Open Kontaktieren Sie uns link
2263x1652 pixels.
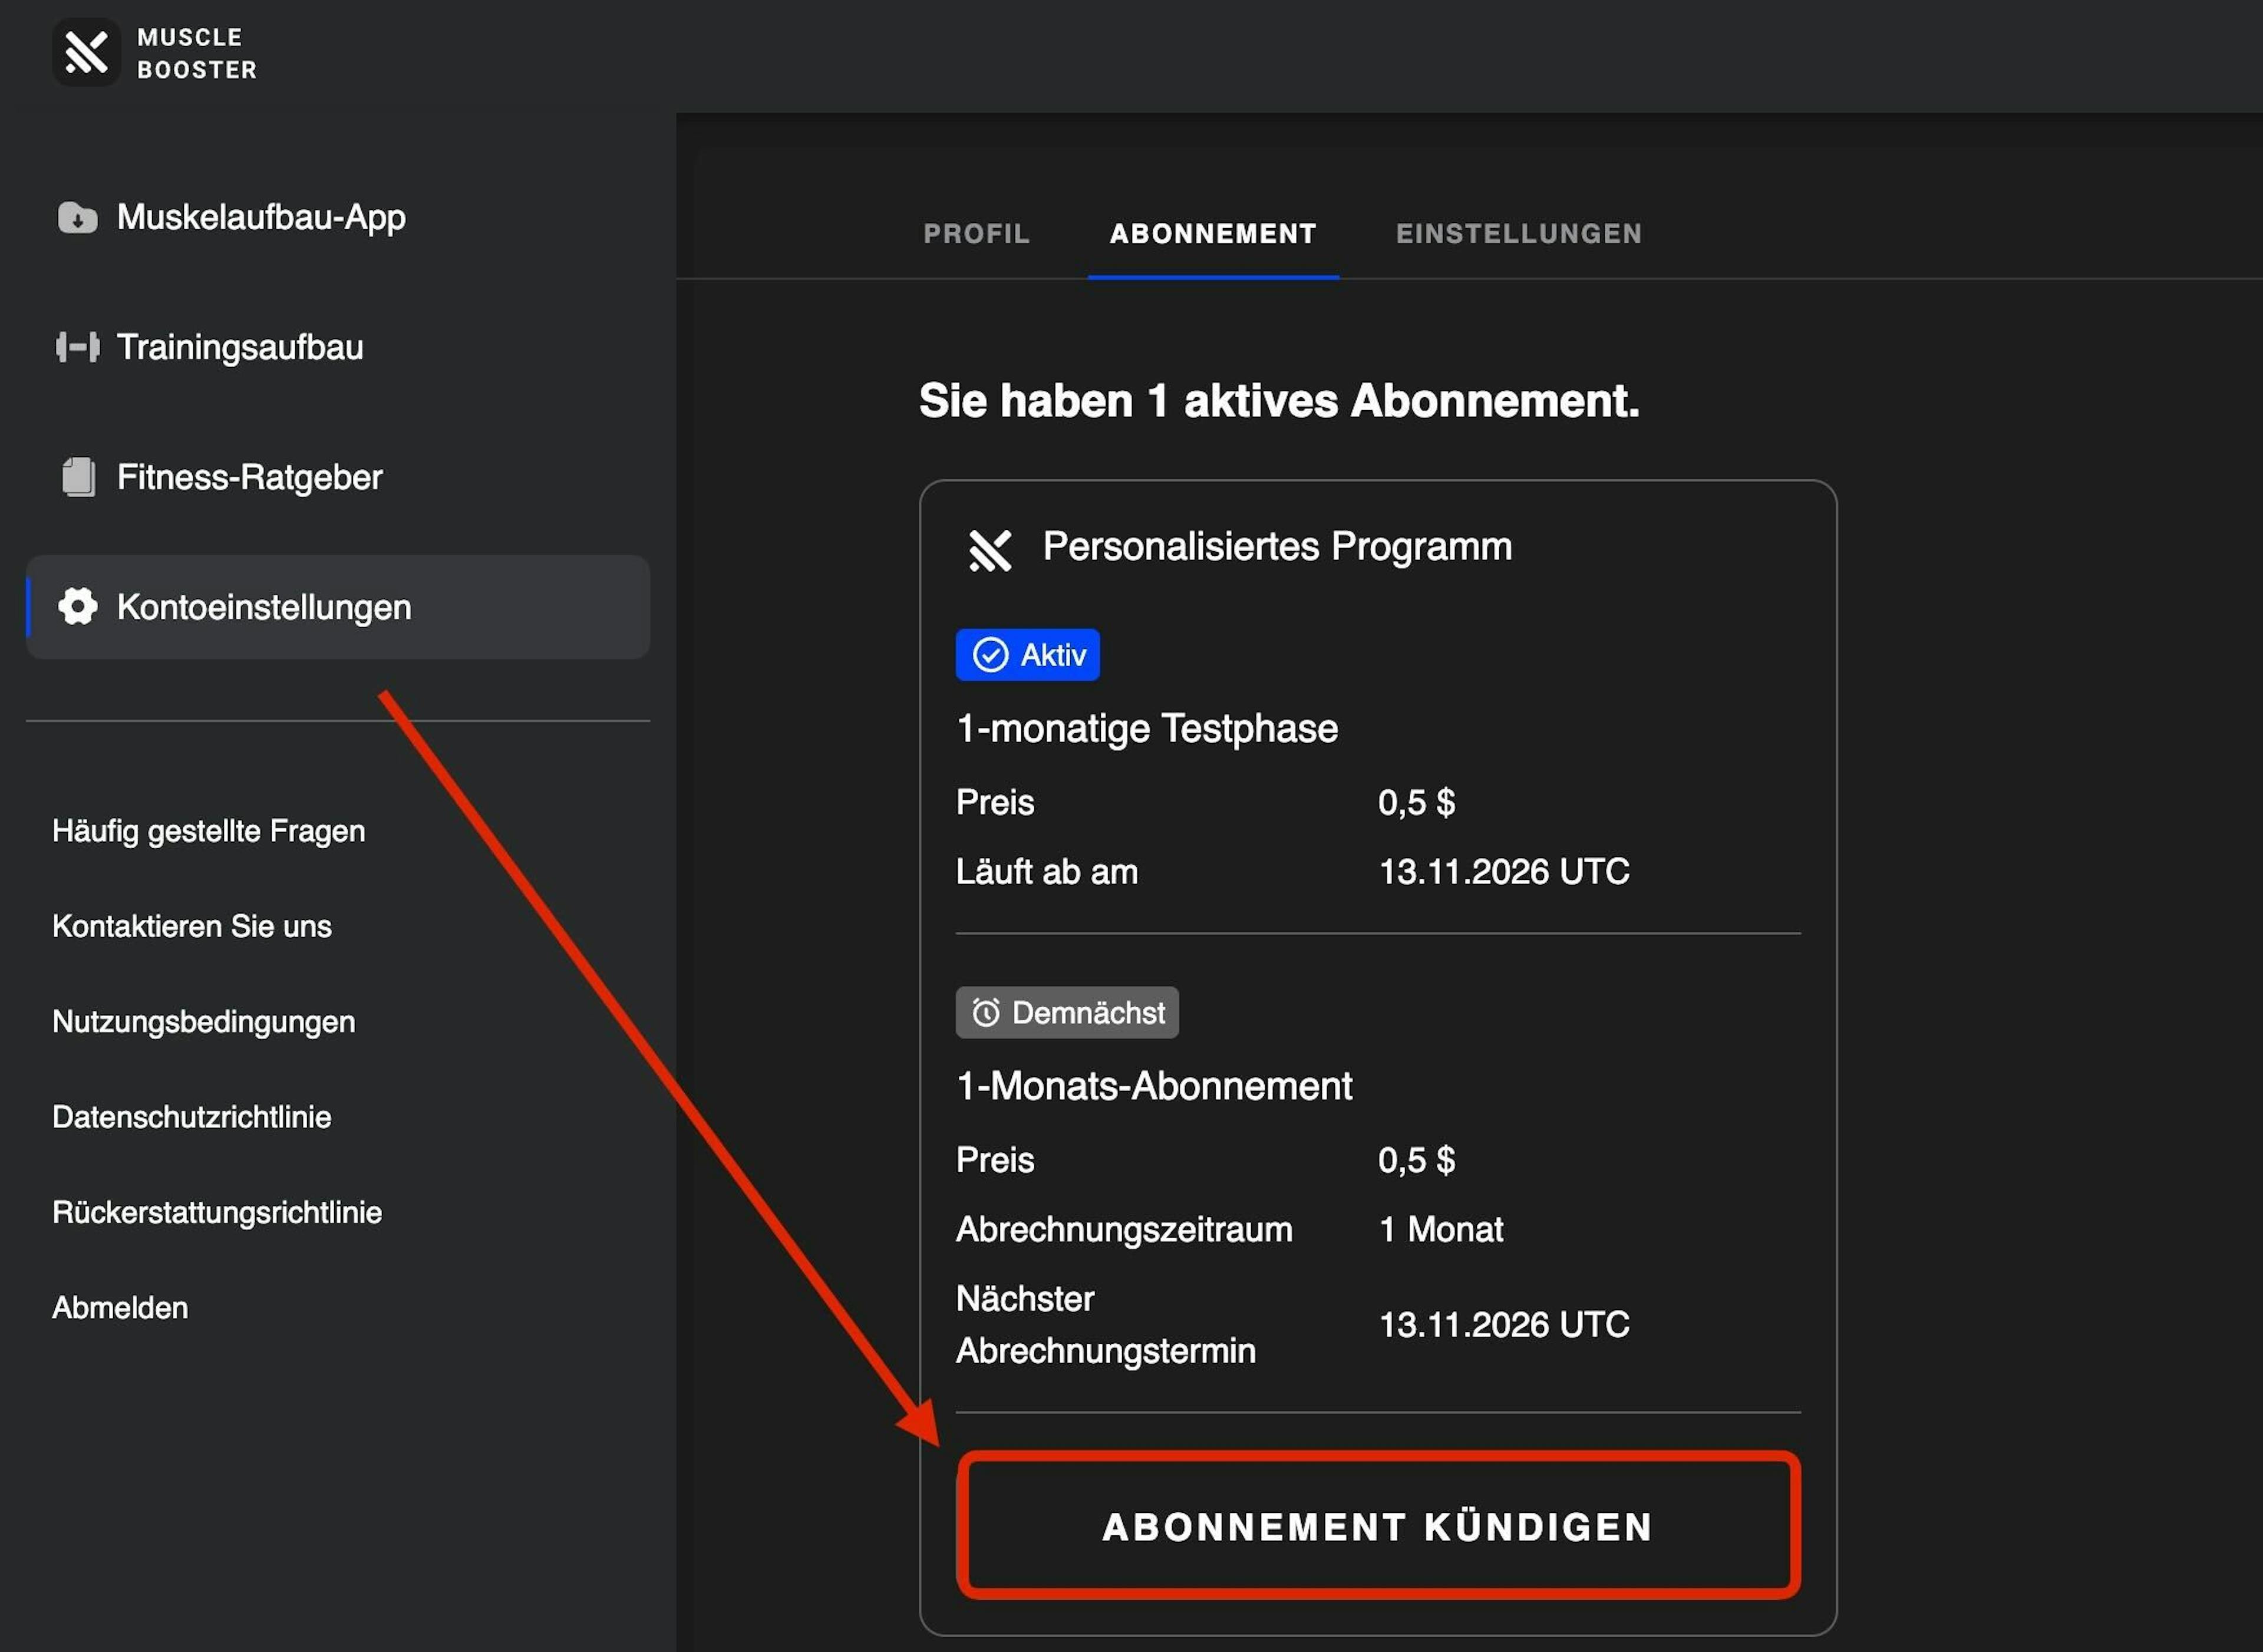point(191,926)
